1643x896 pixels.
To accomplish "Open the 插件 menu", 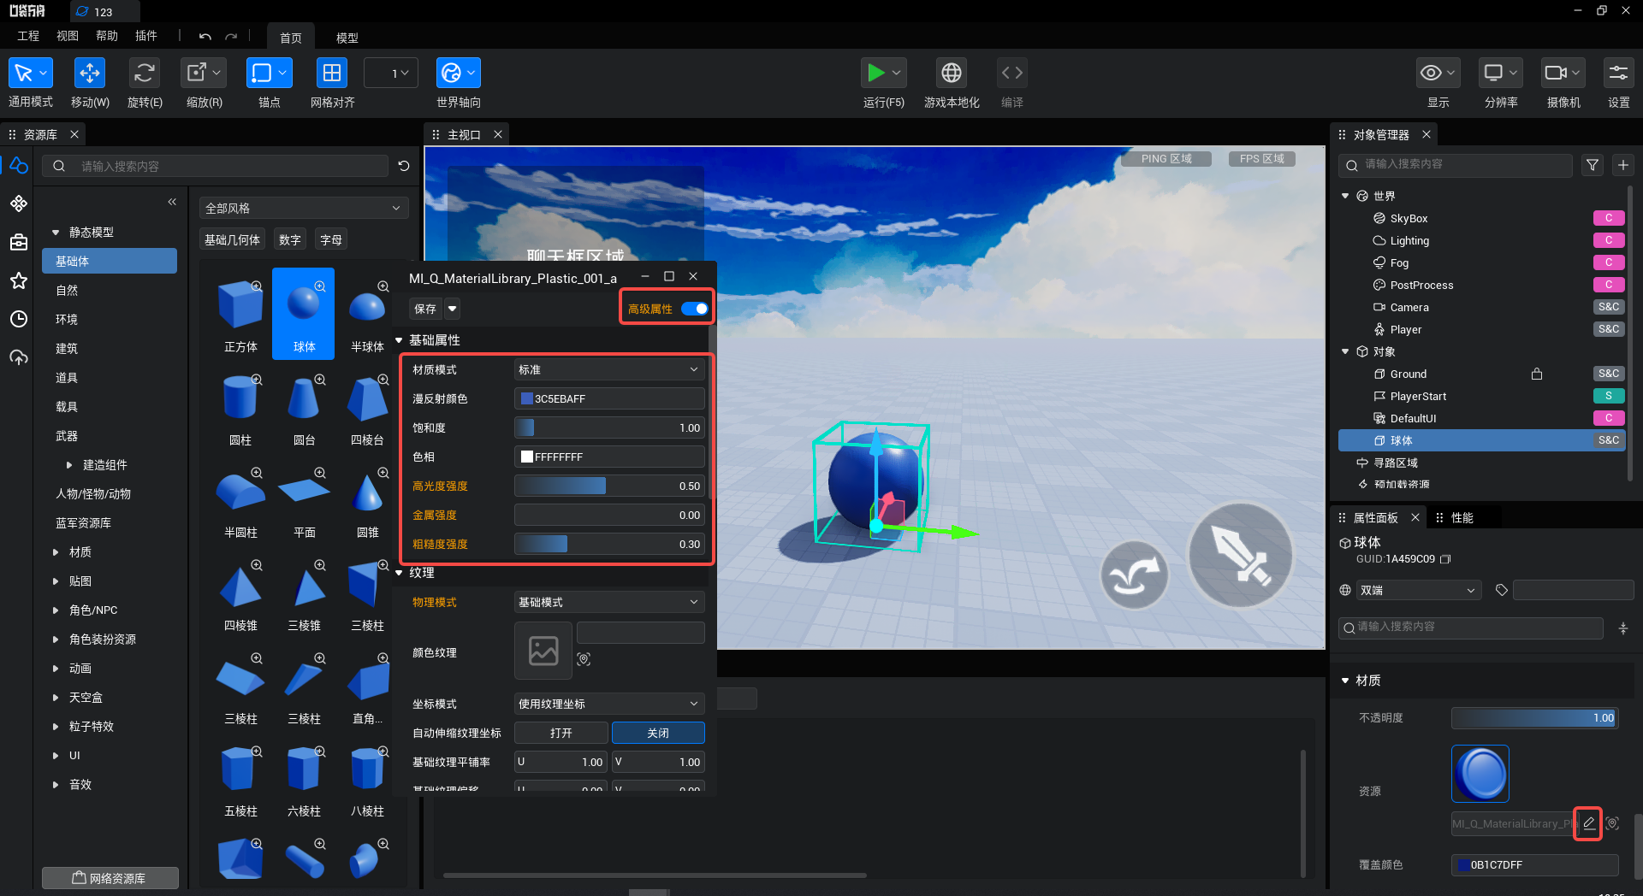I will [x=146, y=36].
